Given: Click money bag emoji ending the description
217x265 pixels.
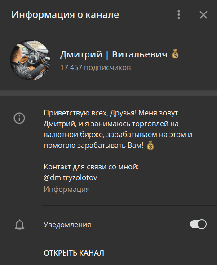Looking at the screenshot, I should pos(150,145).
